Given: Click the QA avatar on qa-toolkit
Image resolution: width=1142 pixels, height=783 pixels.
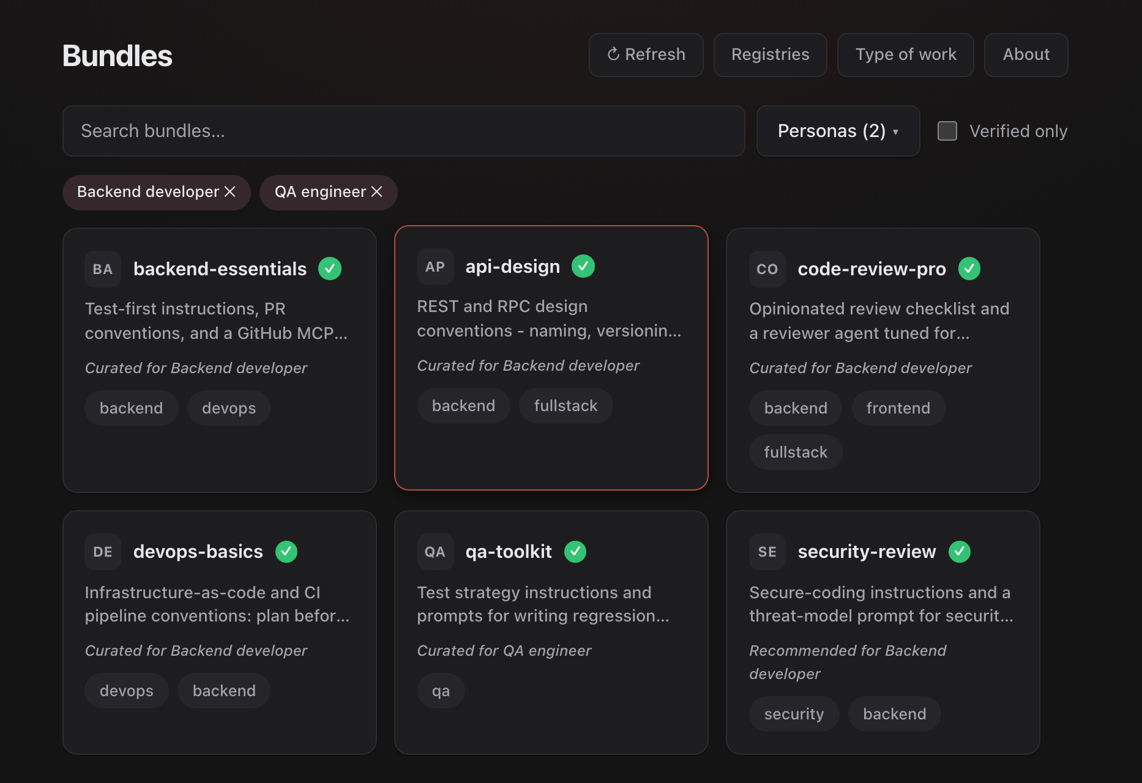Looking at the screenshot, I should coord(435,552).
